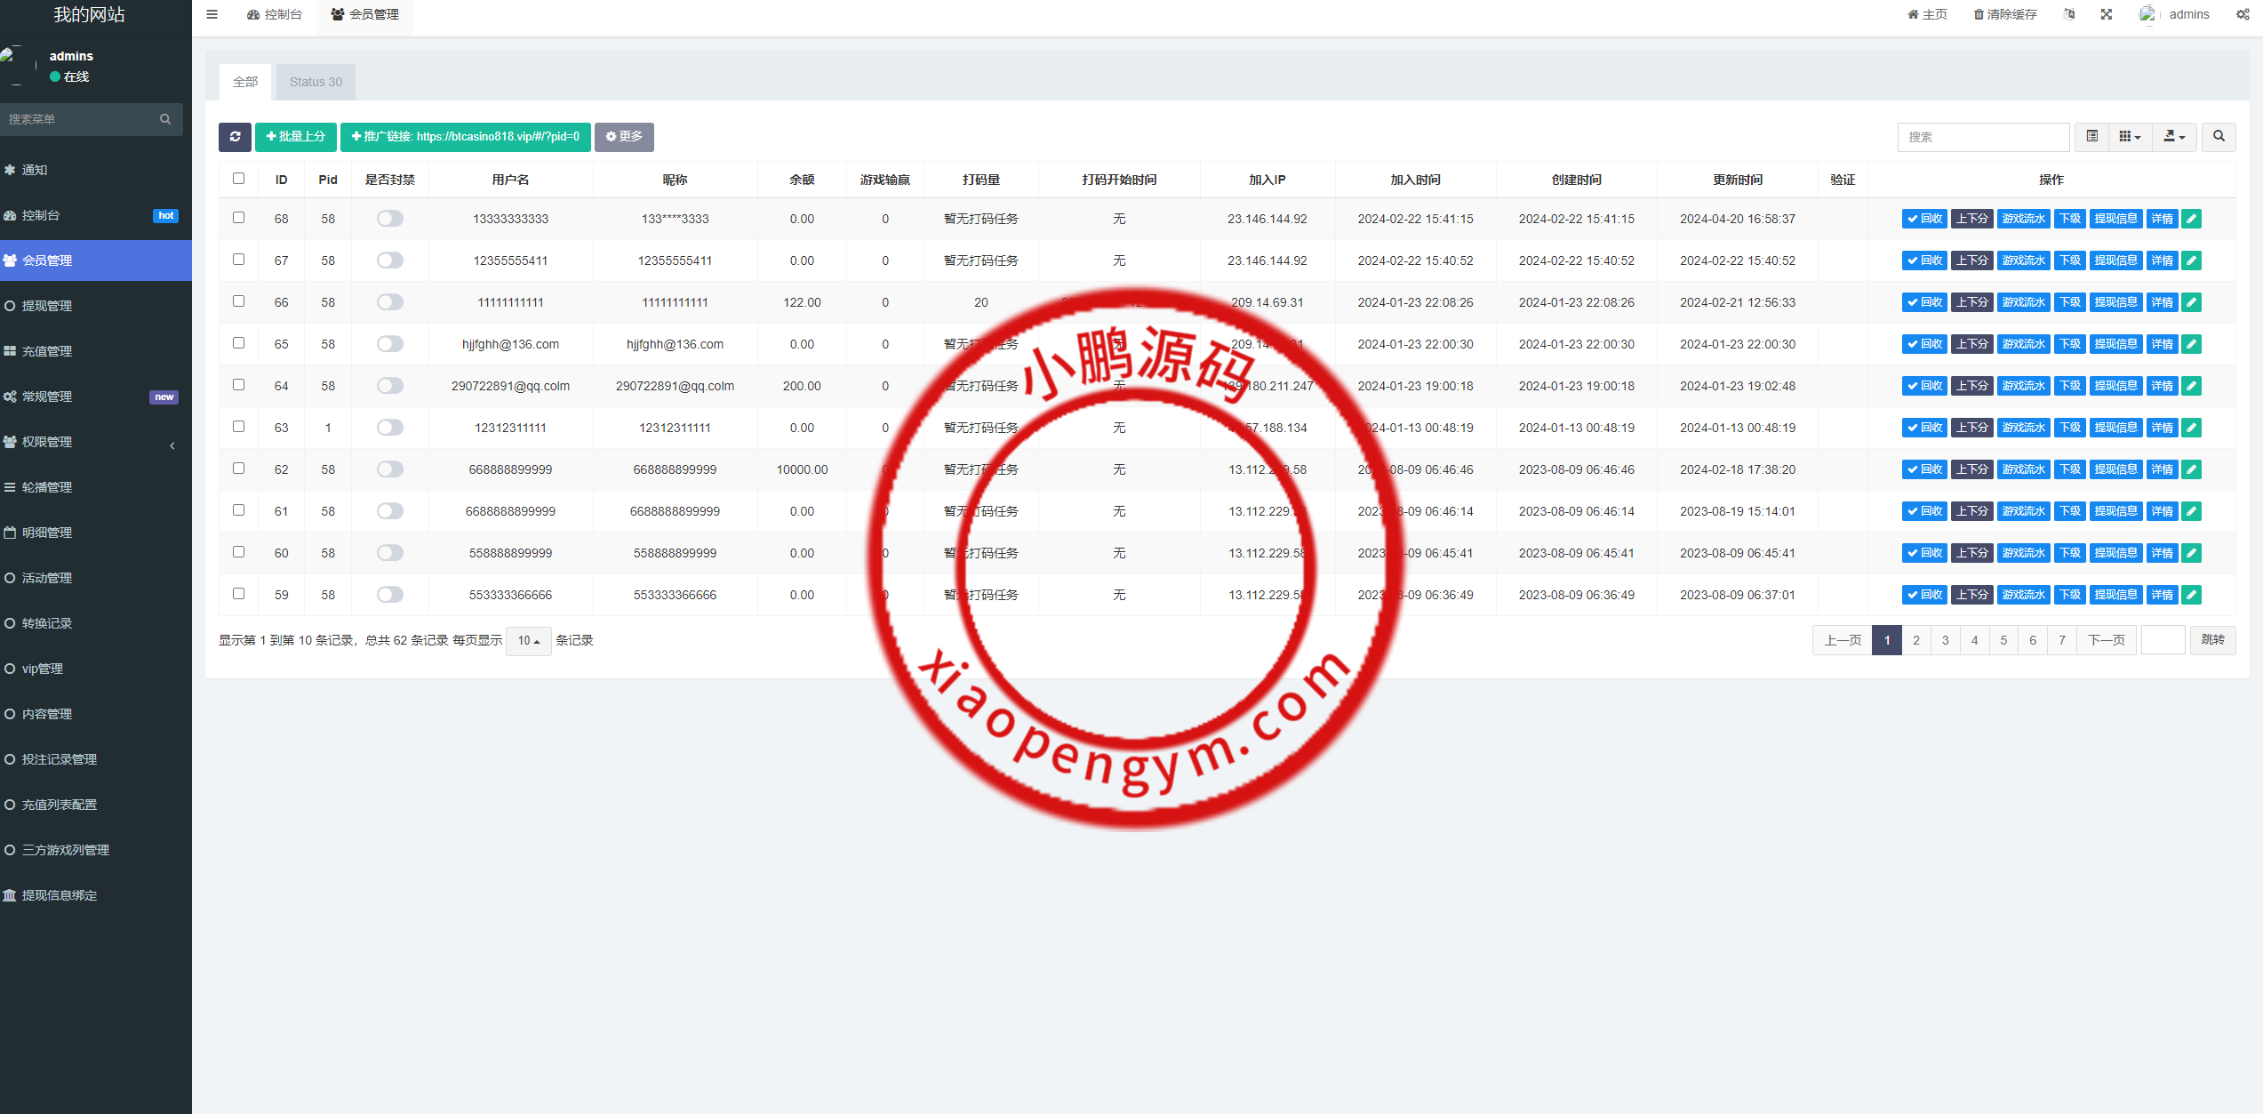Image resolution: width=2263 pixels, height=1114 pixels.
Task: Open the export data dropdown
Action: pyautogui.click(x=2174, y=136)
